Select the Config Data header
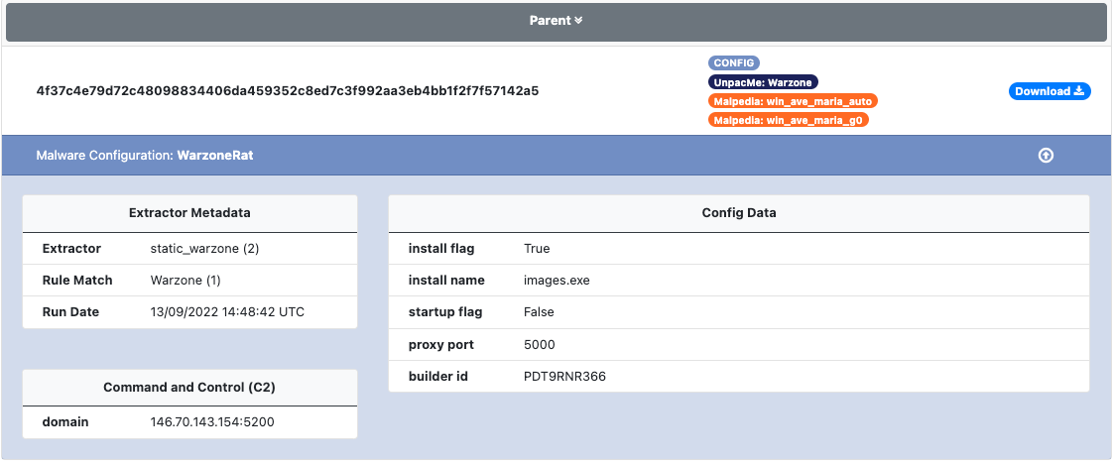 point(739,213)
